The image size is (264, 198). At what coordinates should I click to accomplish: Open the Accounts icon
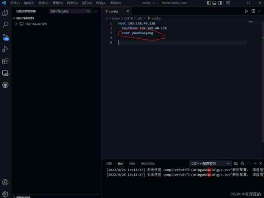5,182
